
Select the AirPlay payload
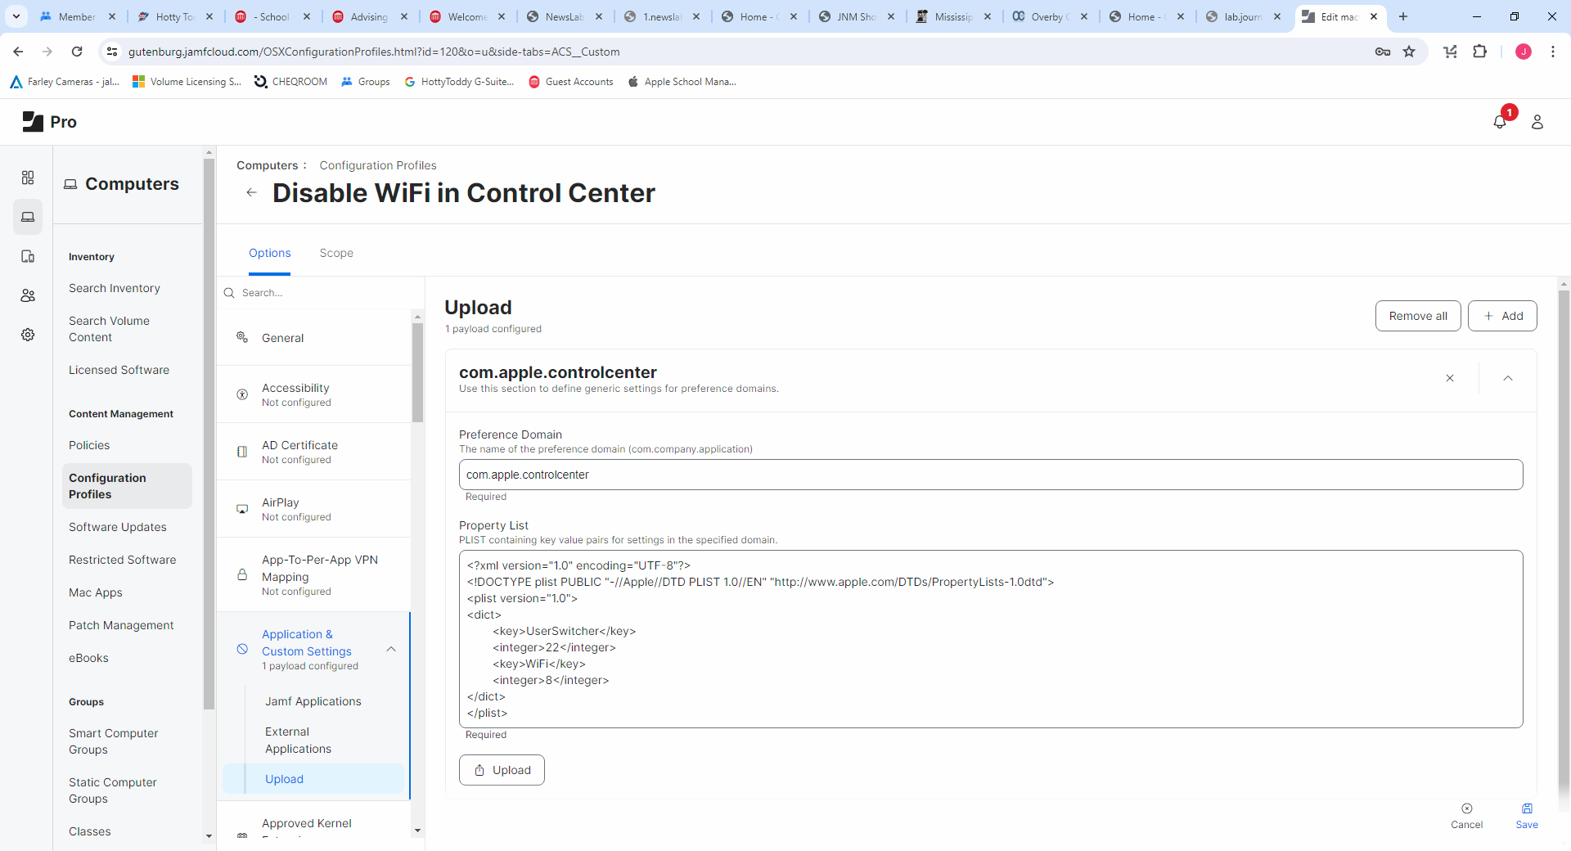(x=314, y=509)
